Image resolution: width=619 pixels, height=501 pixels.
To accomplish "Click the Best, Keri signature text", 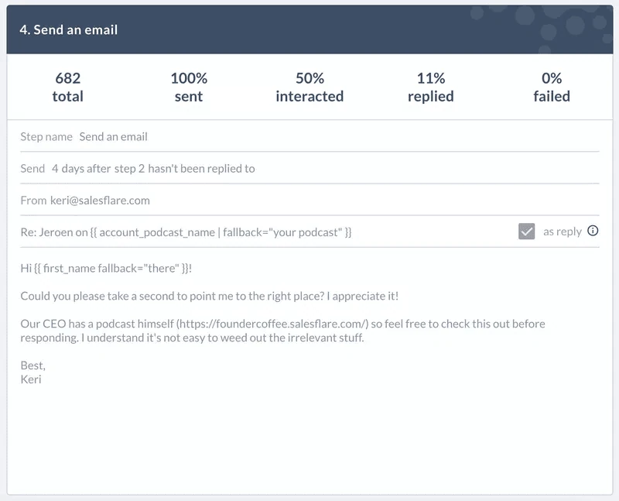I will (x=32, y=372).
